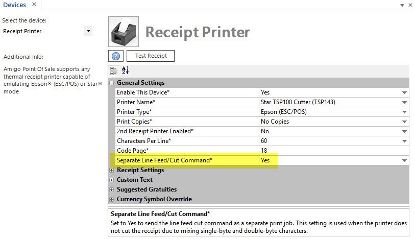Viewport: 415px width, 239px height.
Task: Close the Devices tab
Action: (x=34, y=5)
